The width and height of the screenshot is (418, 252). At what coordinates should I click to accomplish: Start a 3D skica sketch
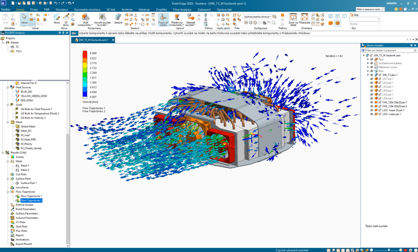[x=66, y=20]
